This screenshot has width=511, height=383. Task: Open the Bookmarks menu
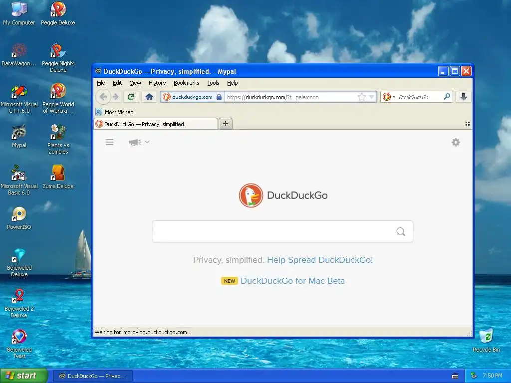(187, 83)
